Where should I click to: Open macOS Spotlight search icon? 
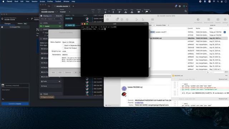[218, 1]
